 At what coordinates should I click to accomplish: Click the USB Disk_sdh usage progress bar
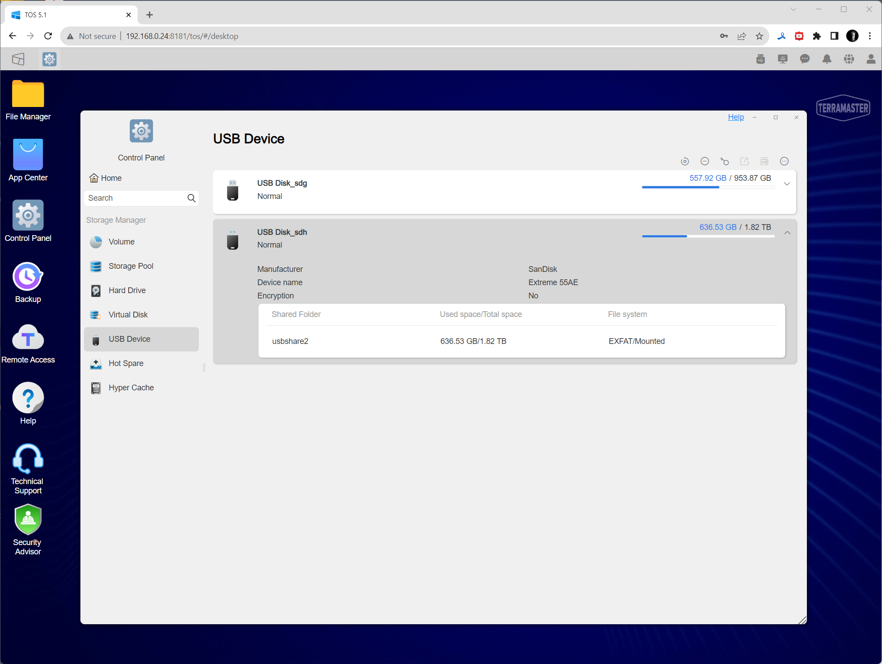[708, 237]
